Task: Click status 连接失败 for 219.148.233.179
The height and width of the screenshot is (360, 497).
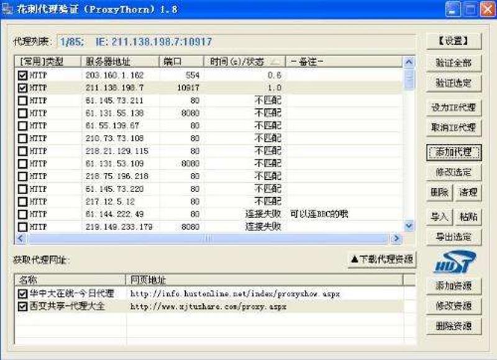Action: (x=263, y=227)
